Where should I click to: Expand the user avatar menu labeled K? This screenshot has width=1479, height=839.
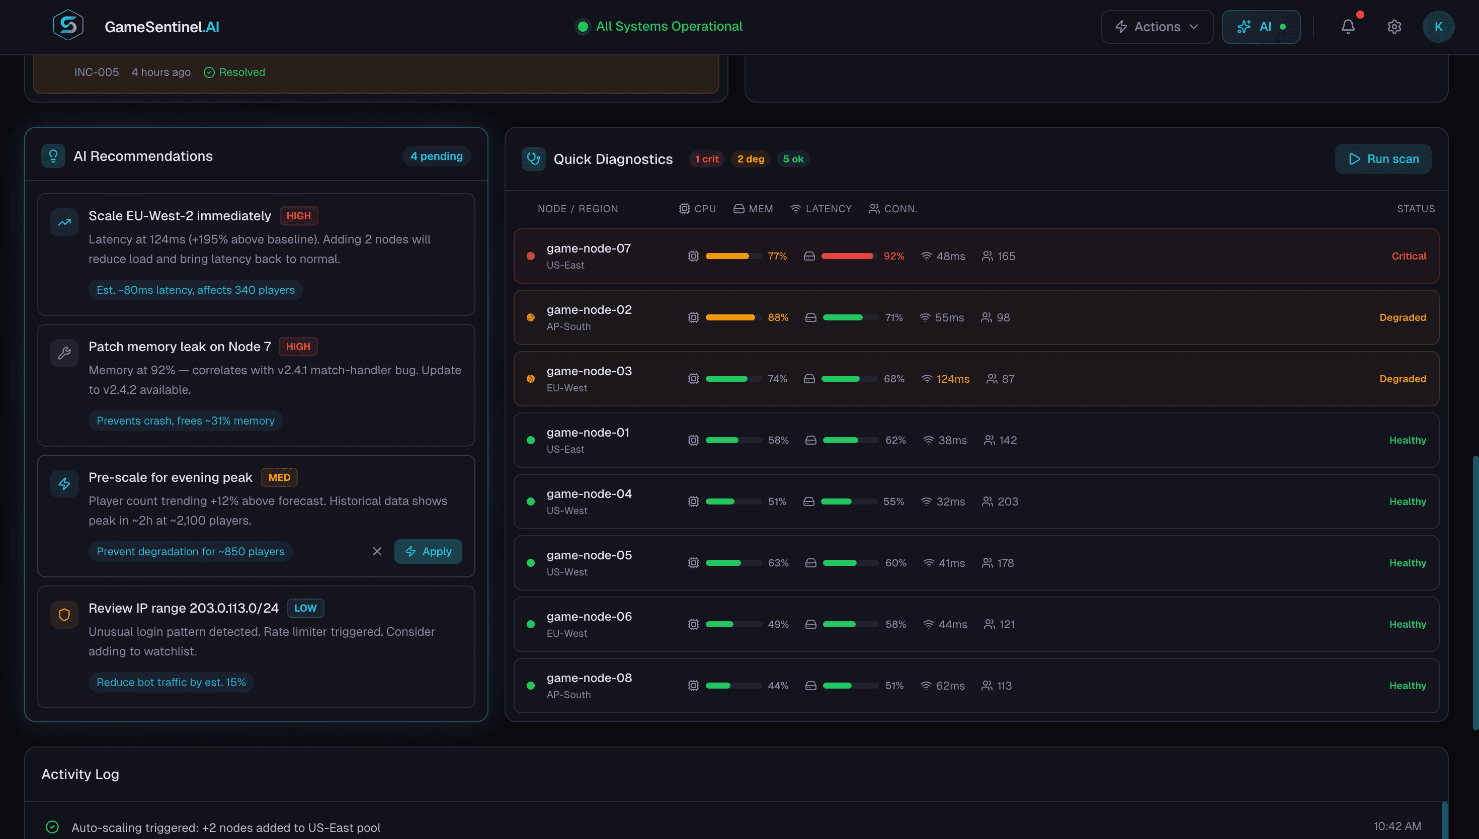click(1439, 27)
